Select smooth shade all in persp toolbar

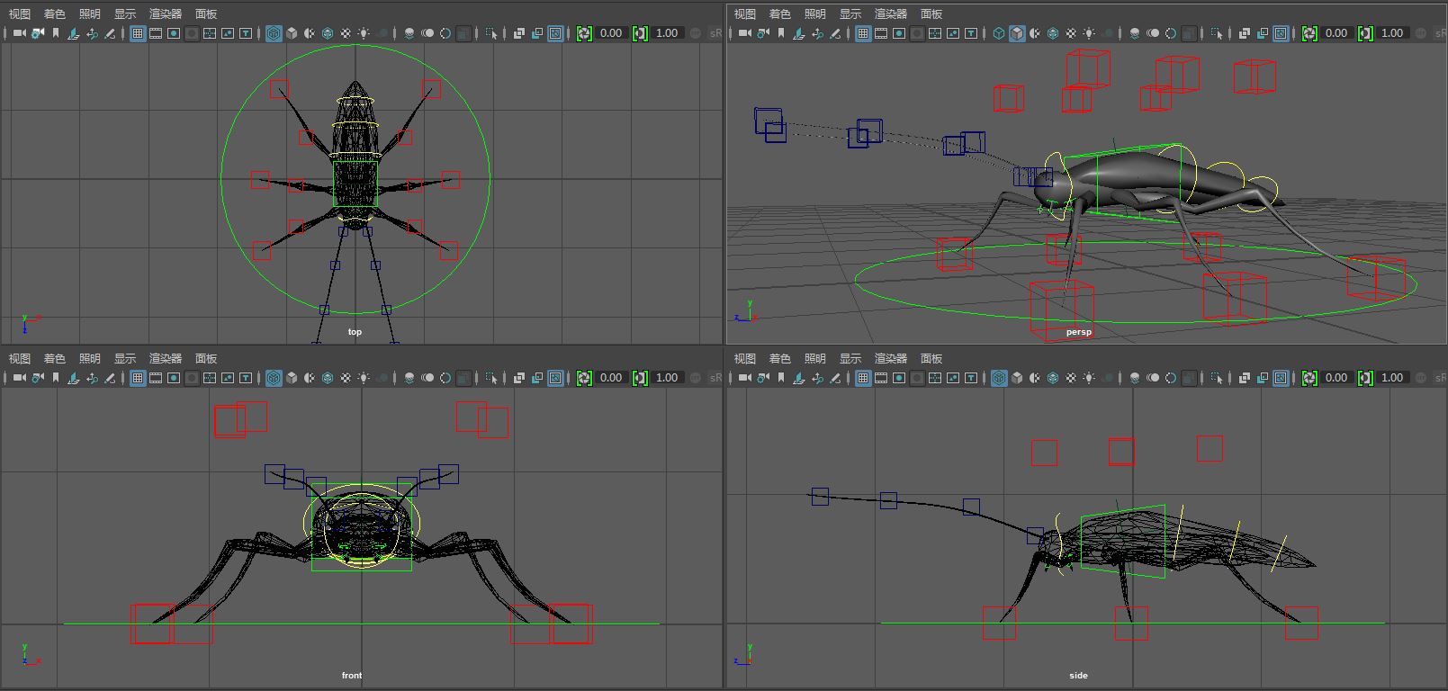(1017, 33)
